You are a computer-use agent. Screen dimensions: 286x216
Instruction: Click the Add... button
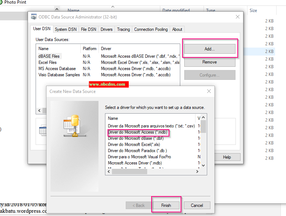tap(210, 49)
